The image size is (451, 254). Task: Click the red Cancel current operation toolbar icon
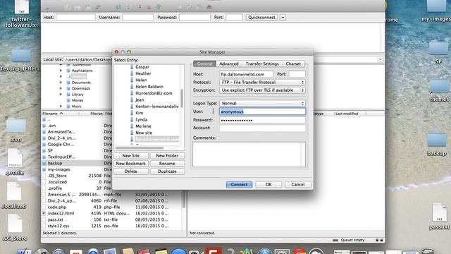pos(139,6)
